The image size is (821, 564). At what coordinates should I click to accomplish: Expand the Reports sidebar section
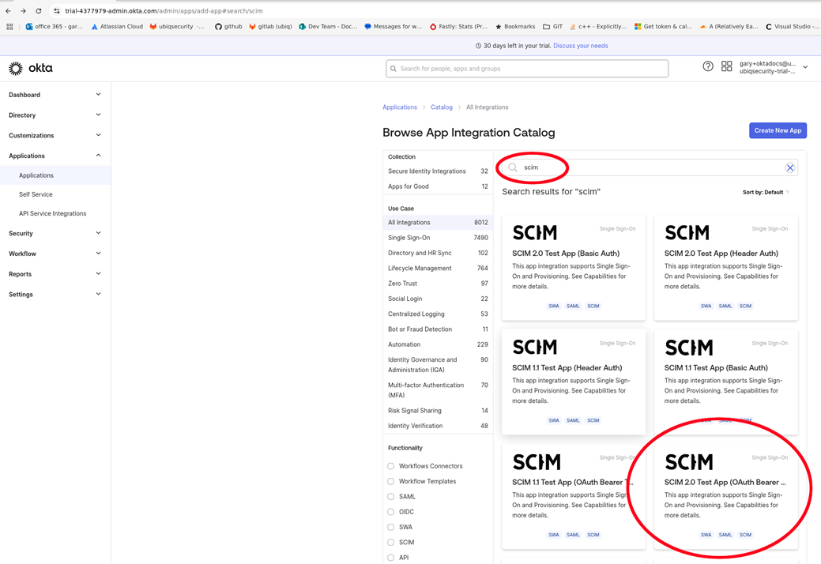tap(55, 274)
